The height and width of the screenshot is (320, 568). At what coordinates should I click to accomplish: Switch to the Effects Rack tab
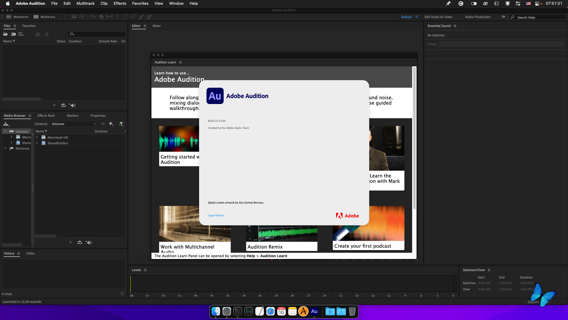click(46, 116)
